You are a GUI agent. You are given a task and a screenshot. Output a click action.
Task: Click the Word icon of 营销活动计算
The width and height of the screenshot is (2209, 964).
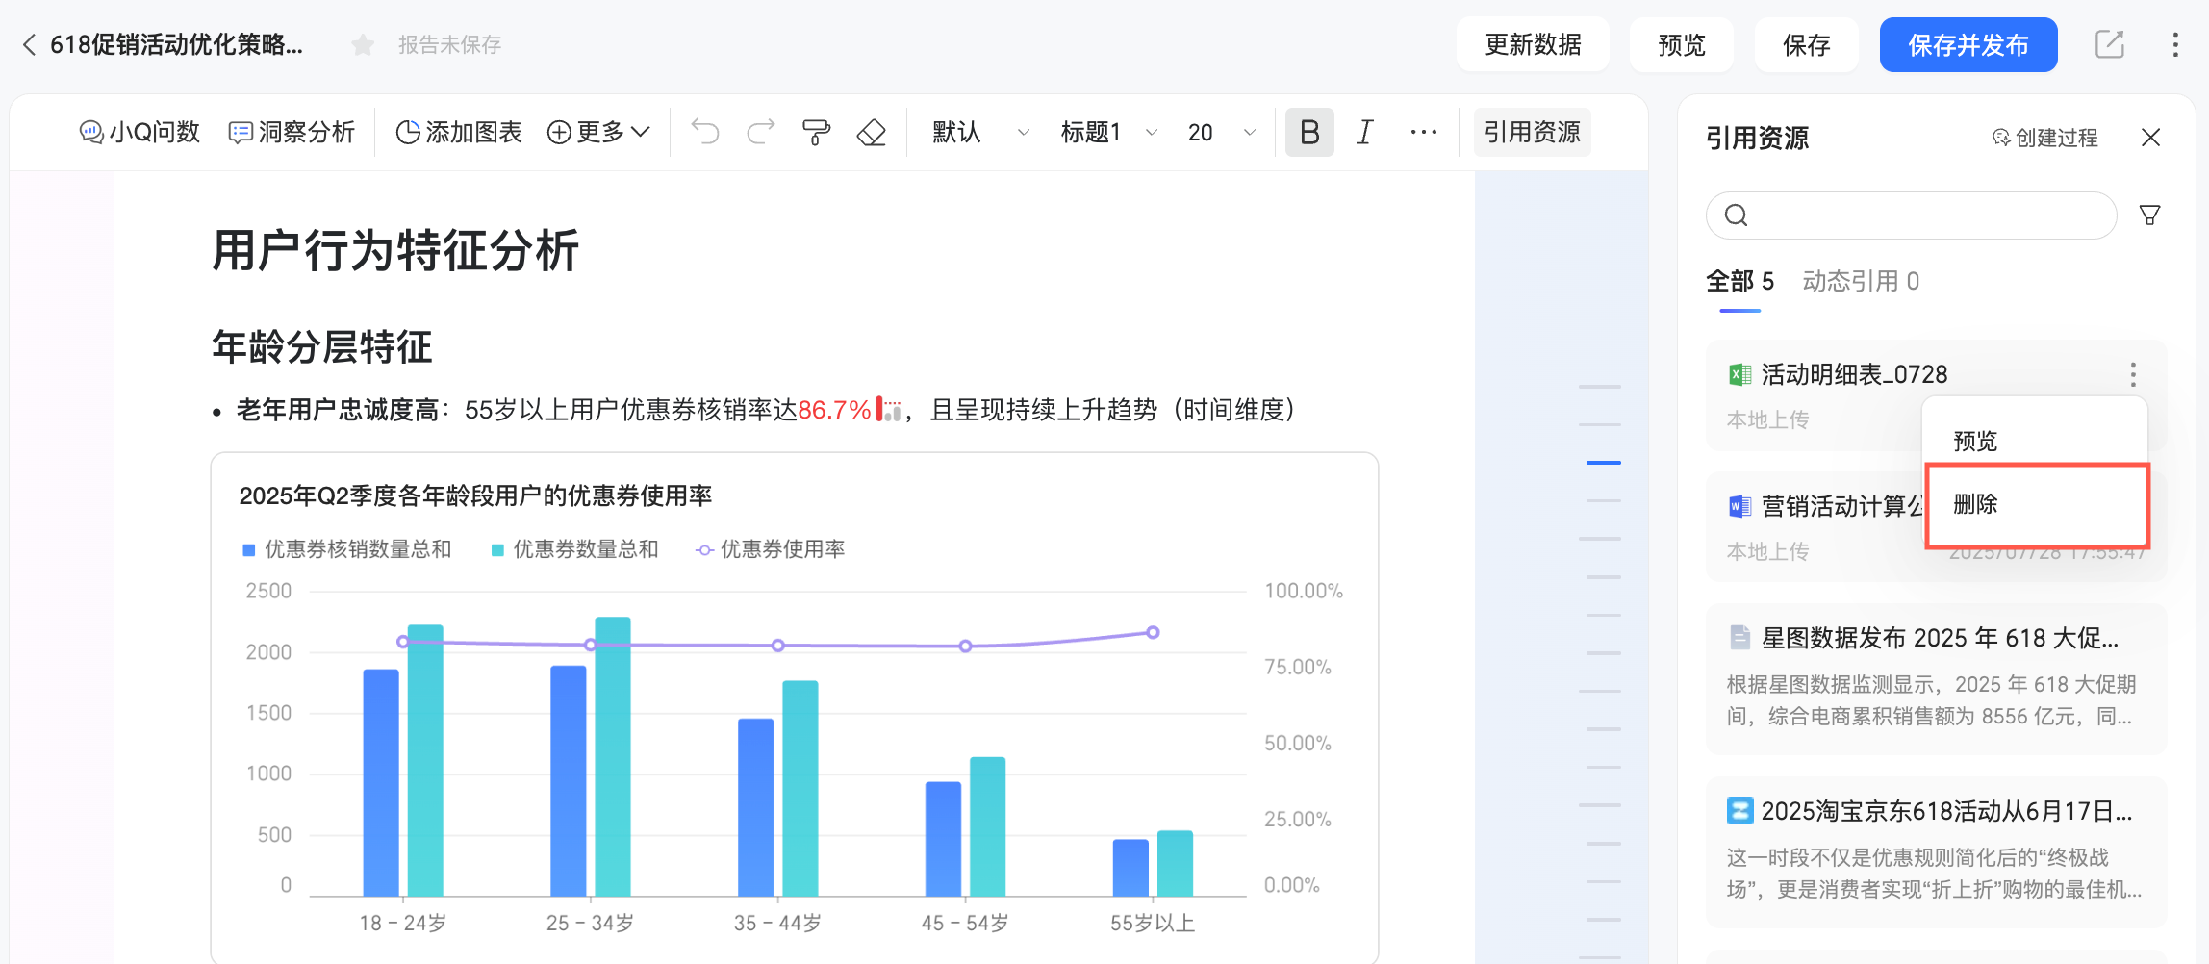(1739, 506)
